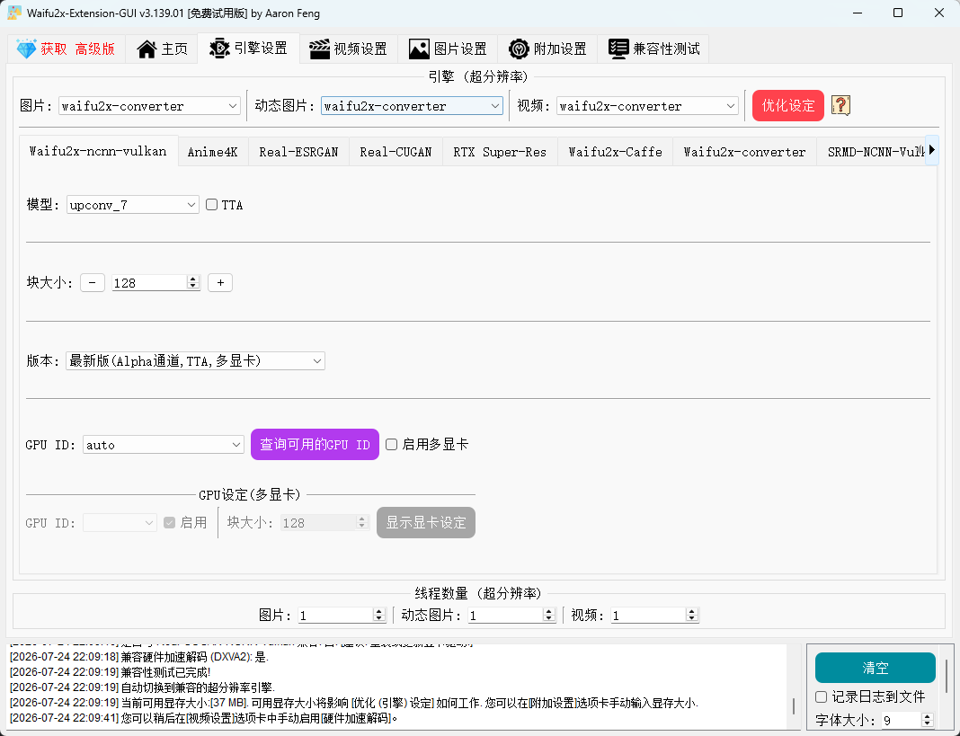Image resolution: width=960 pixels, height=736 pixels.
Task: Open the 动态图片 engine dropdown
Action: pyautogui.click(x=412, y=106)
